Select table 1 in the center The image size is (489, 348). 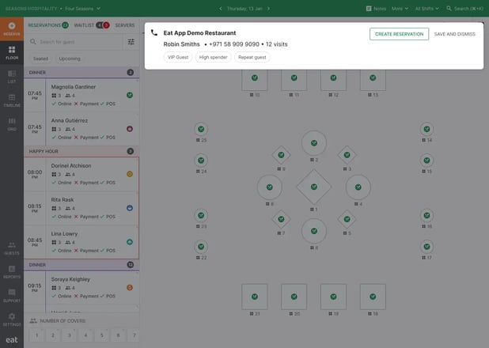pyautogui.click(x=314, y=187)
